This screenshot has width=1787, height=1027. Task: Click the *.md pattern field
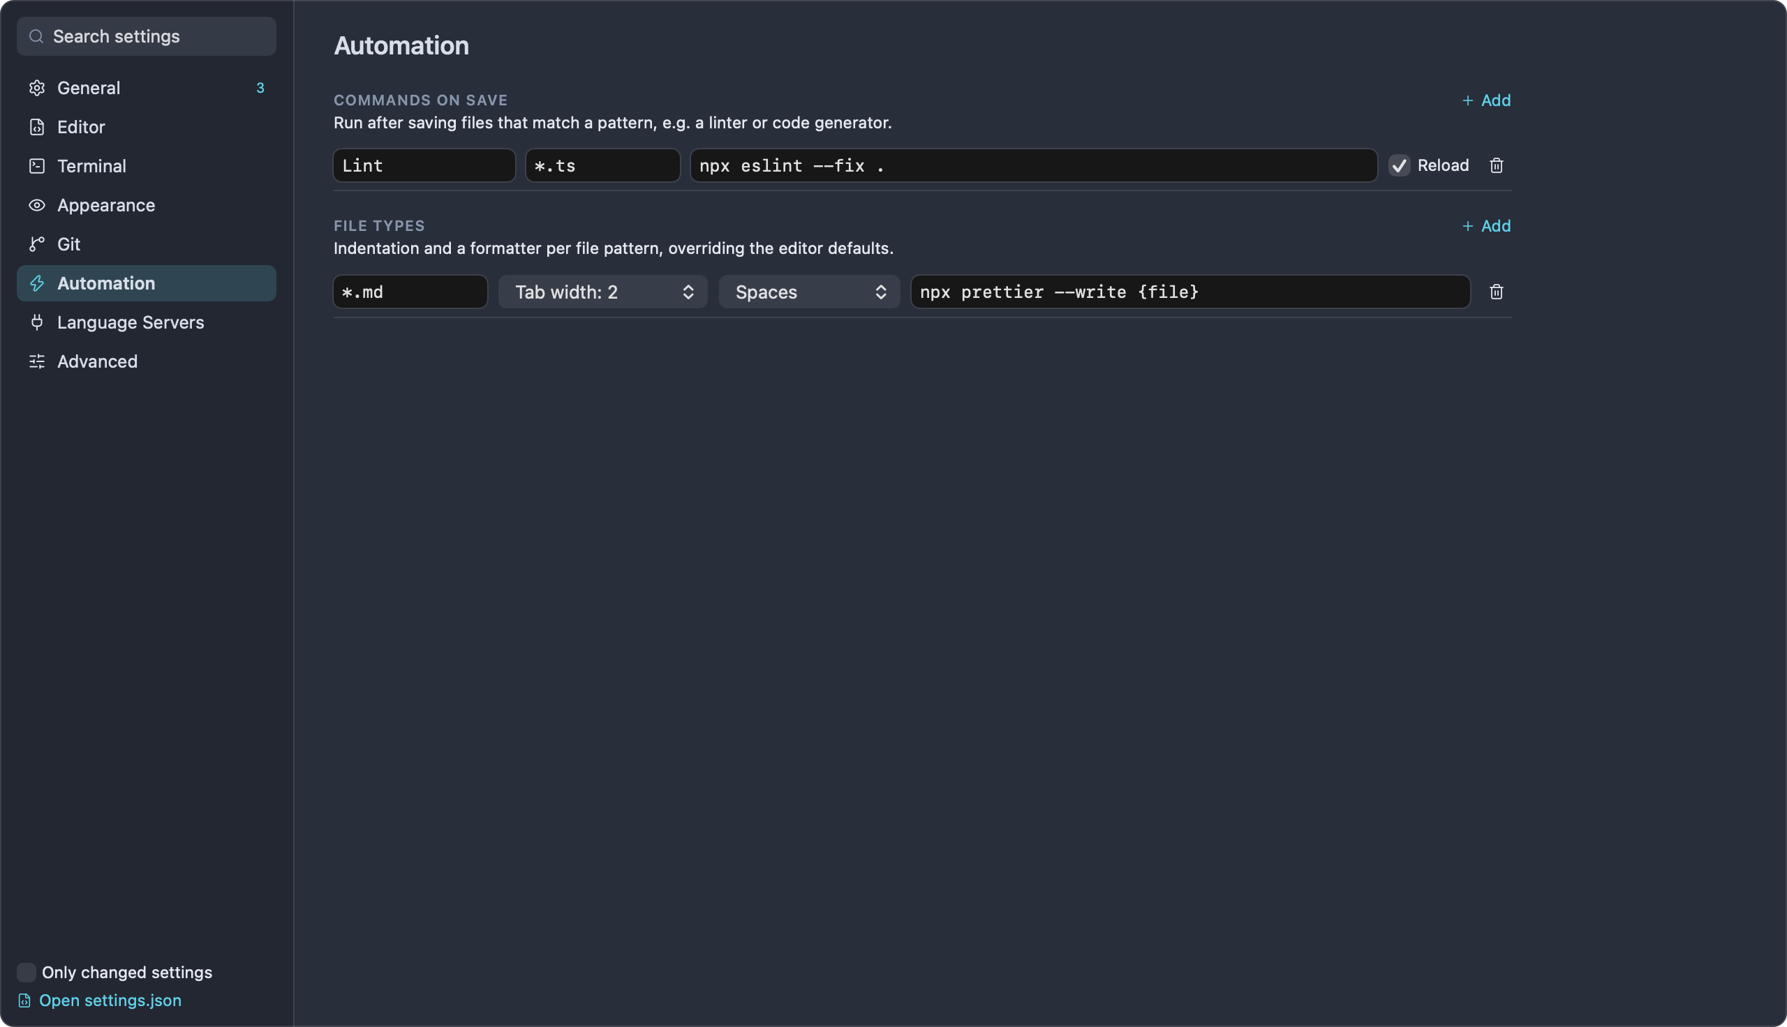(410, 292)
